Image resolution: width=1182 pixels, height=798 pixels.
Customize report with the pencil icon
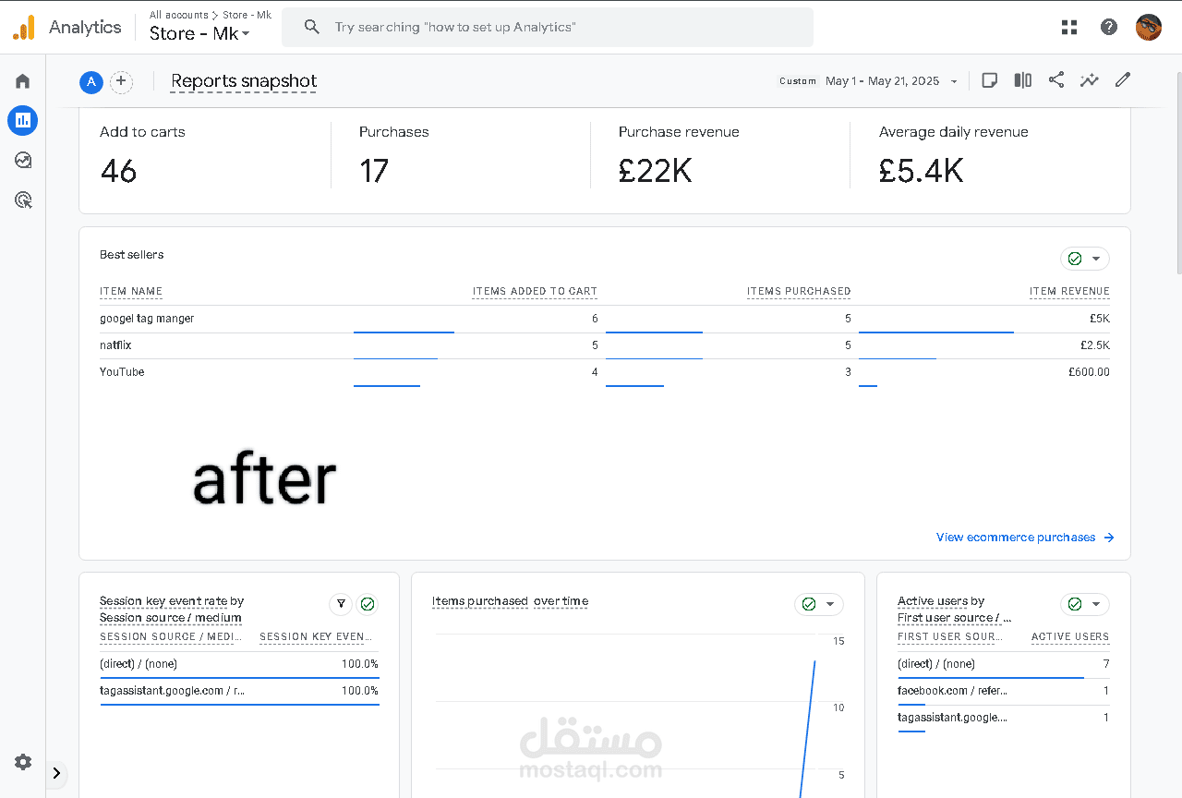coord(1123,80)
